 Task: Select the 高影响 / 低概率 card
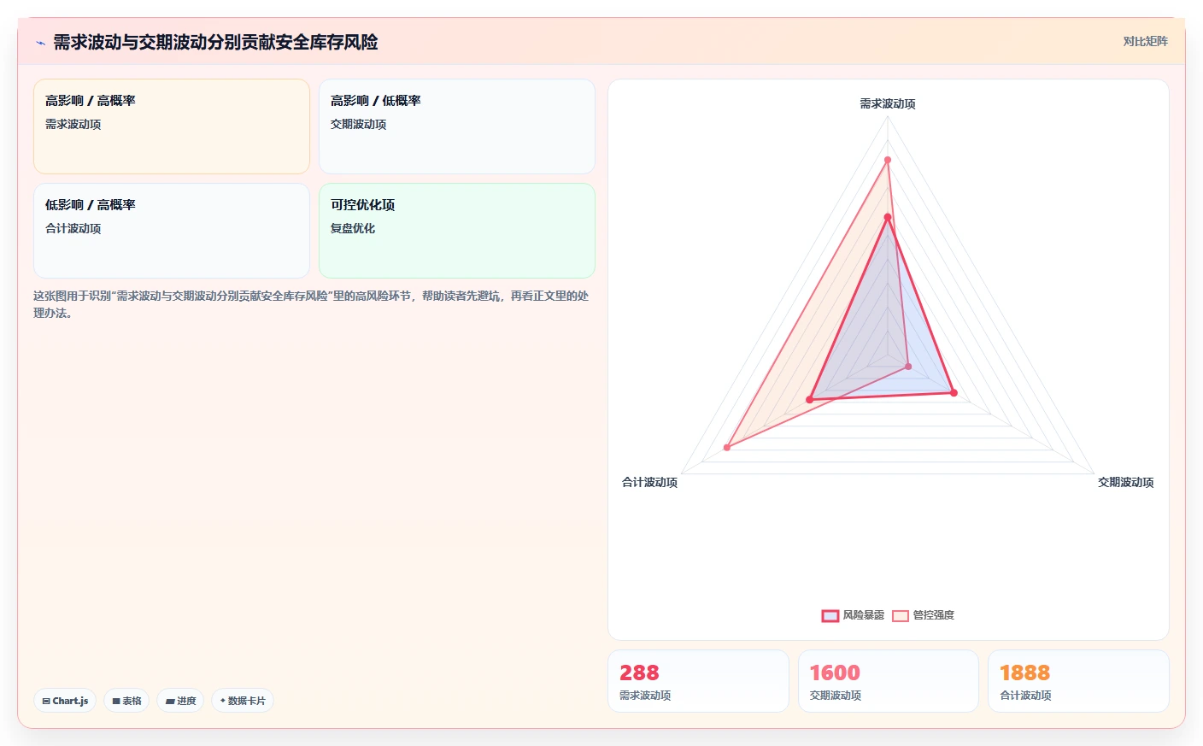point(457,126)
